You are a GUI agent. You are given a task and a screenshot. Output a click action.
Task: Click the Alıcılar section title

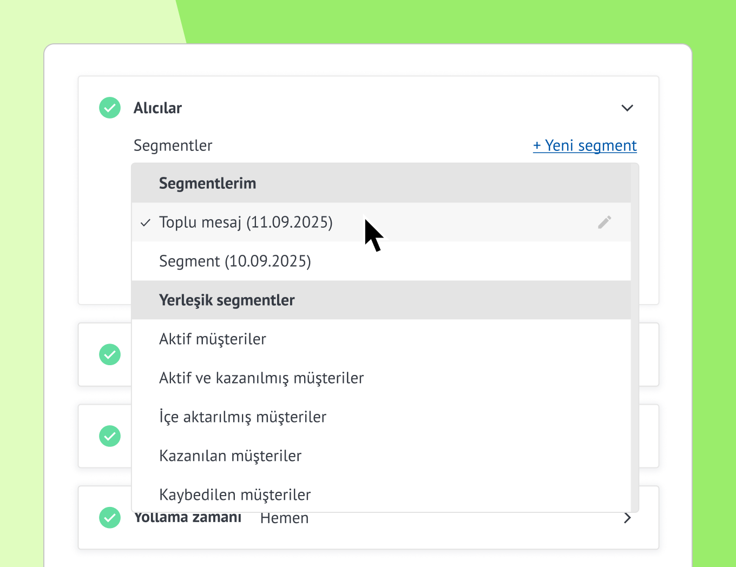coord(157,108)
